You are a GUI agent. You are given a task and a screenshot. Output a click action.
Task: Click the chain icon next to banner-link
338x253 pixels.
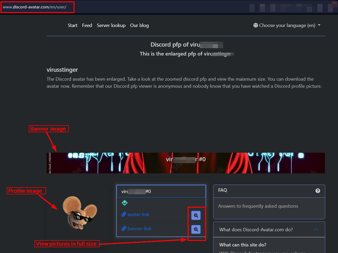point(124,229)
